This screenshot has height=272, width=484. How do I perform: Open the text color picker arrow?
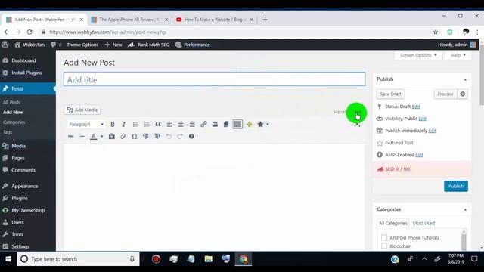101,136
